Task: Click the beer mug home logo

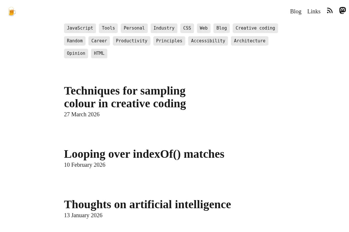Action: (12, 11)
